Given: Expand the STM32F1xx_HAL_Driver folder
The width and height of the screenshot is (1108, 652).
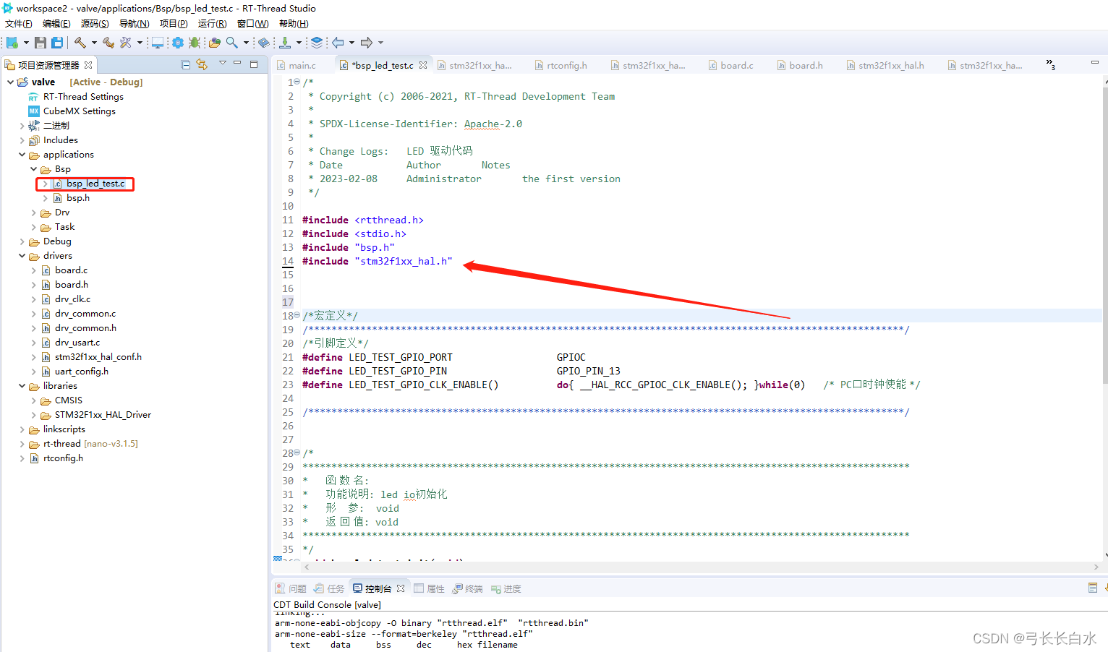Looking at the screenshot, I should [33, 415].
